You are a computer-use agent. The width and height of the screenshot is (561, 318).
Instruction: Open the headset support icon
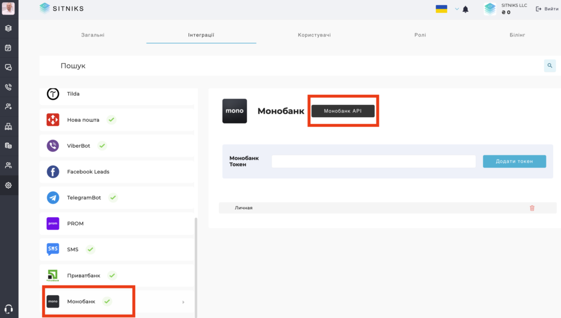(8, 309)
